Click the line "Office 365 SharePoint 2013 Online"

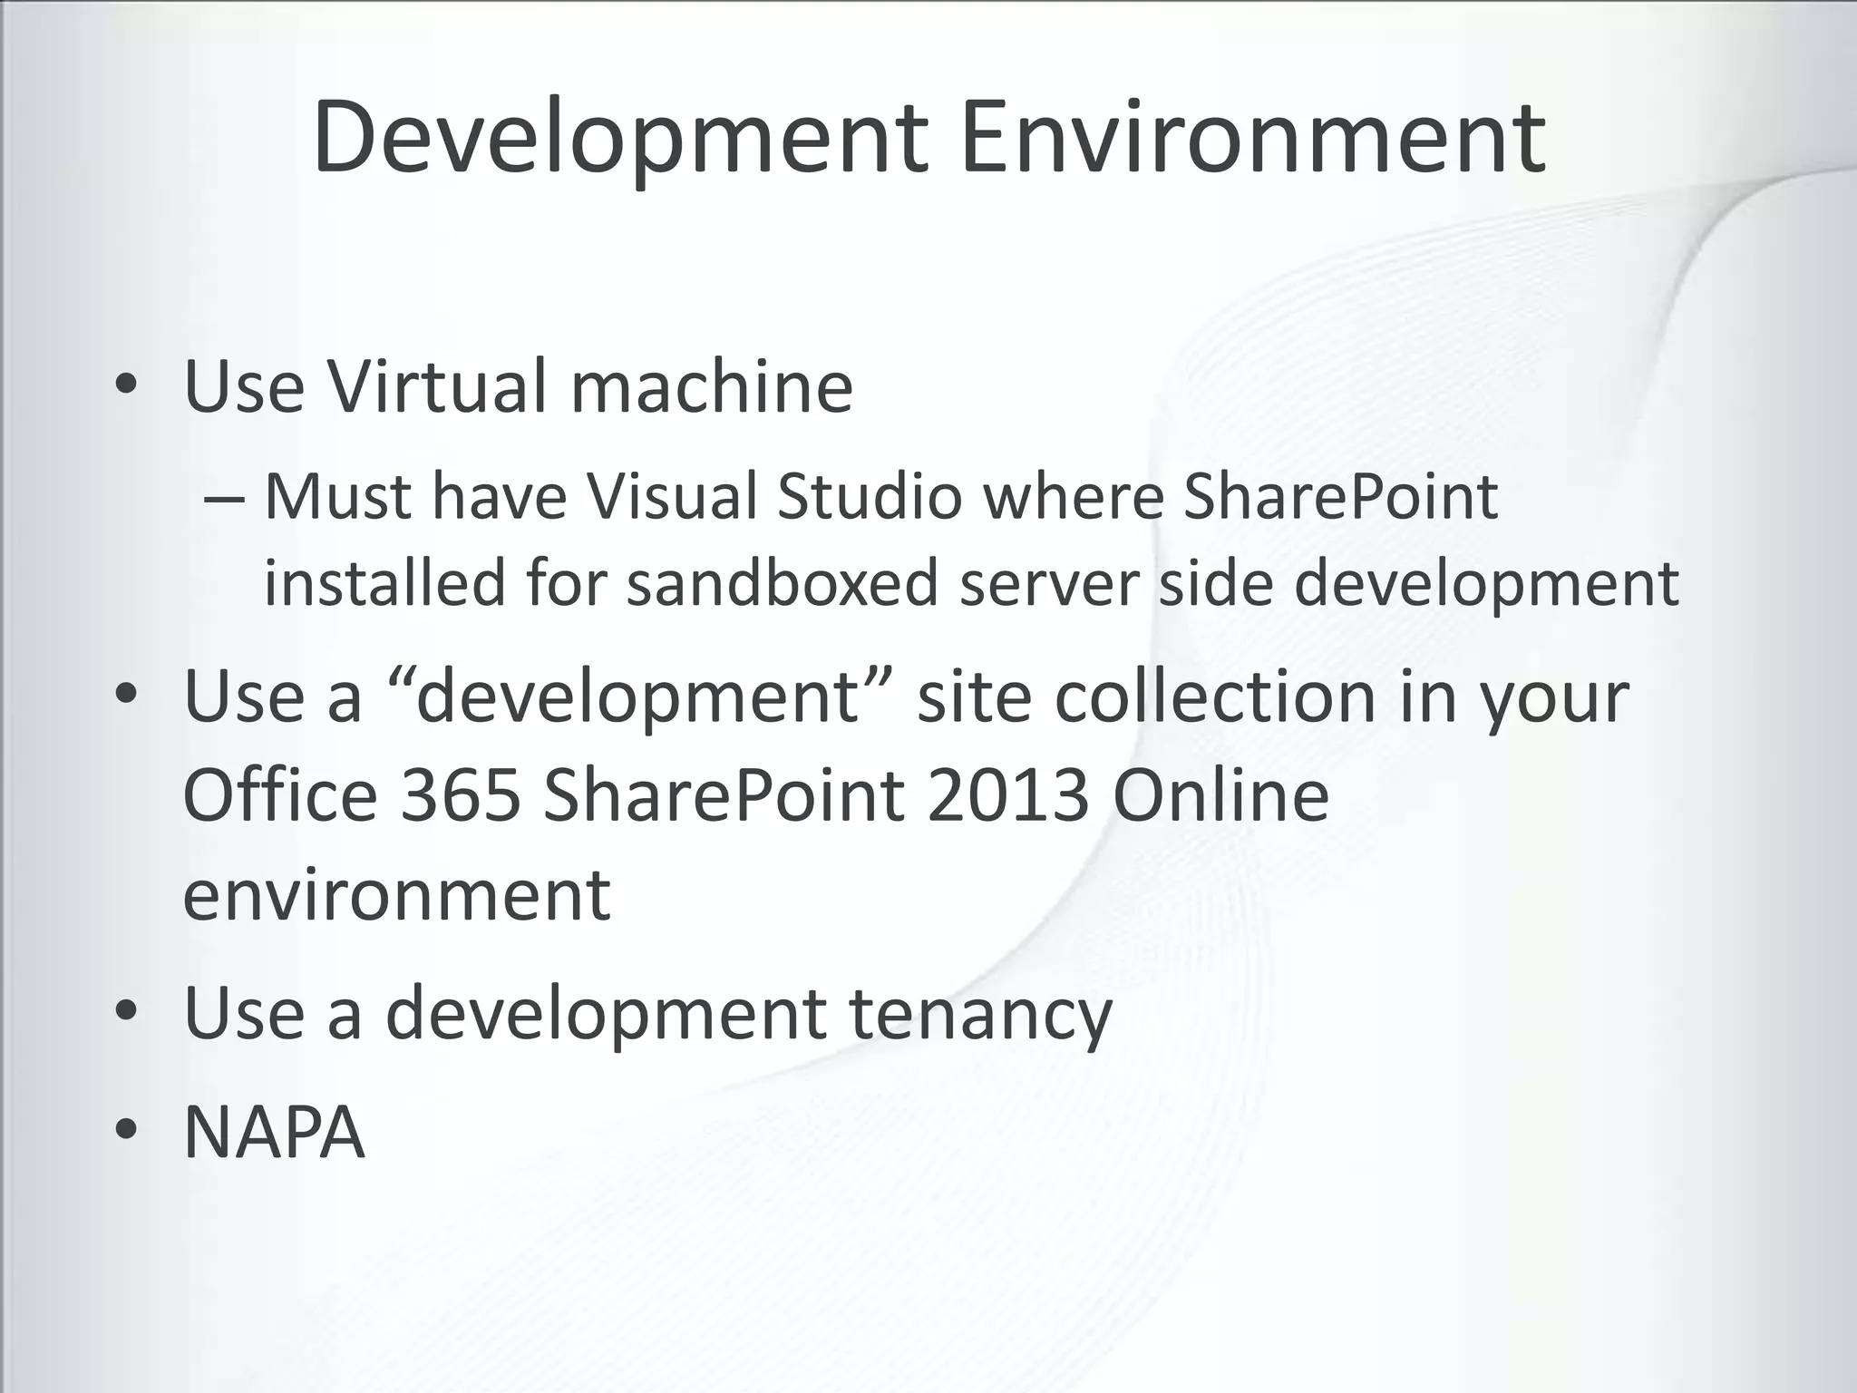[x=756, y=795]
